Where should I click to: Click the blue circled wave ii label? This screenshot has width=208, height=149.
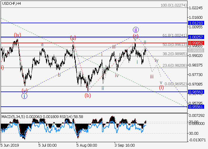tap(136, 30)
